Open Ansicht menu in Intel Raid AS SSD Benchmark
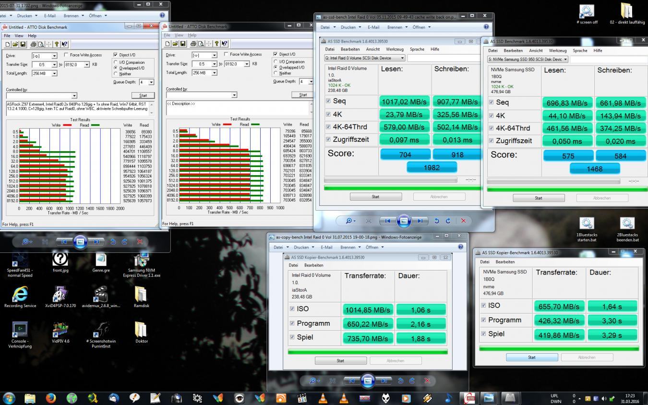Image resolution: width=648 pixels, height=405 pixels. [x=372, y=49]
